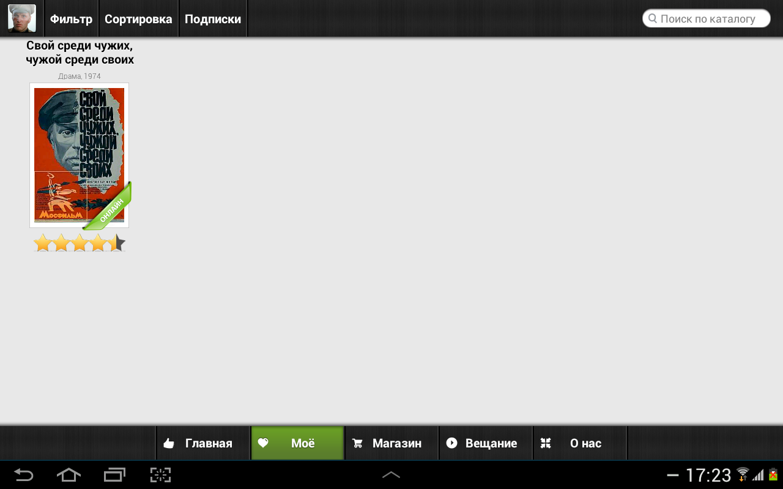Open the О нас tab
The height and width of the screenshot is (489, 783).
[x=581, y=443]
